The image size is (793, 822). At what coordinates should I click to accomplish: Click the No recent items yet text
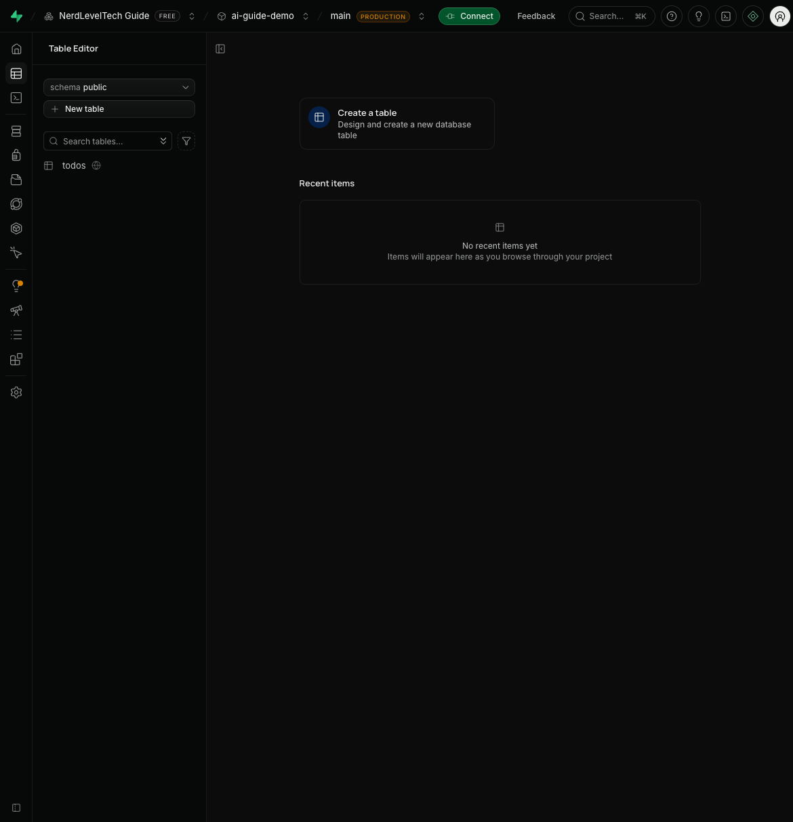[500, 246]
